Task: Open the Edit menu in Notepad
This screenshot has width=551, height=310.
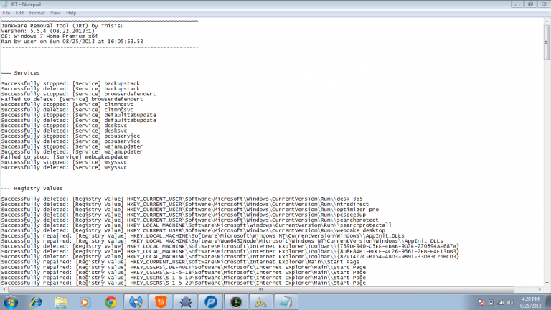Action: pyautogui.click(x=19, y=13)
